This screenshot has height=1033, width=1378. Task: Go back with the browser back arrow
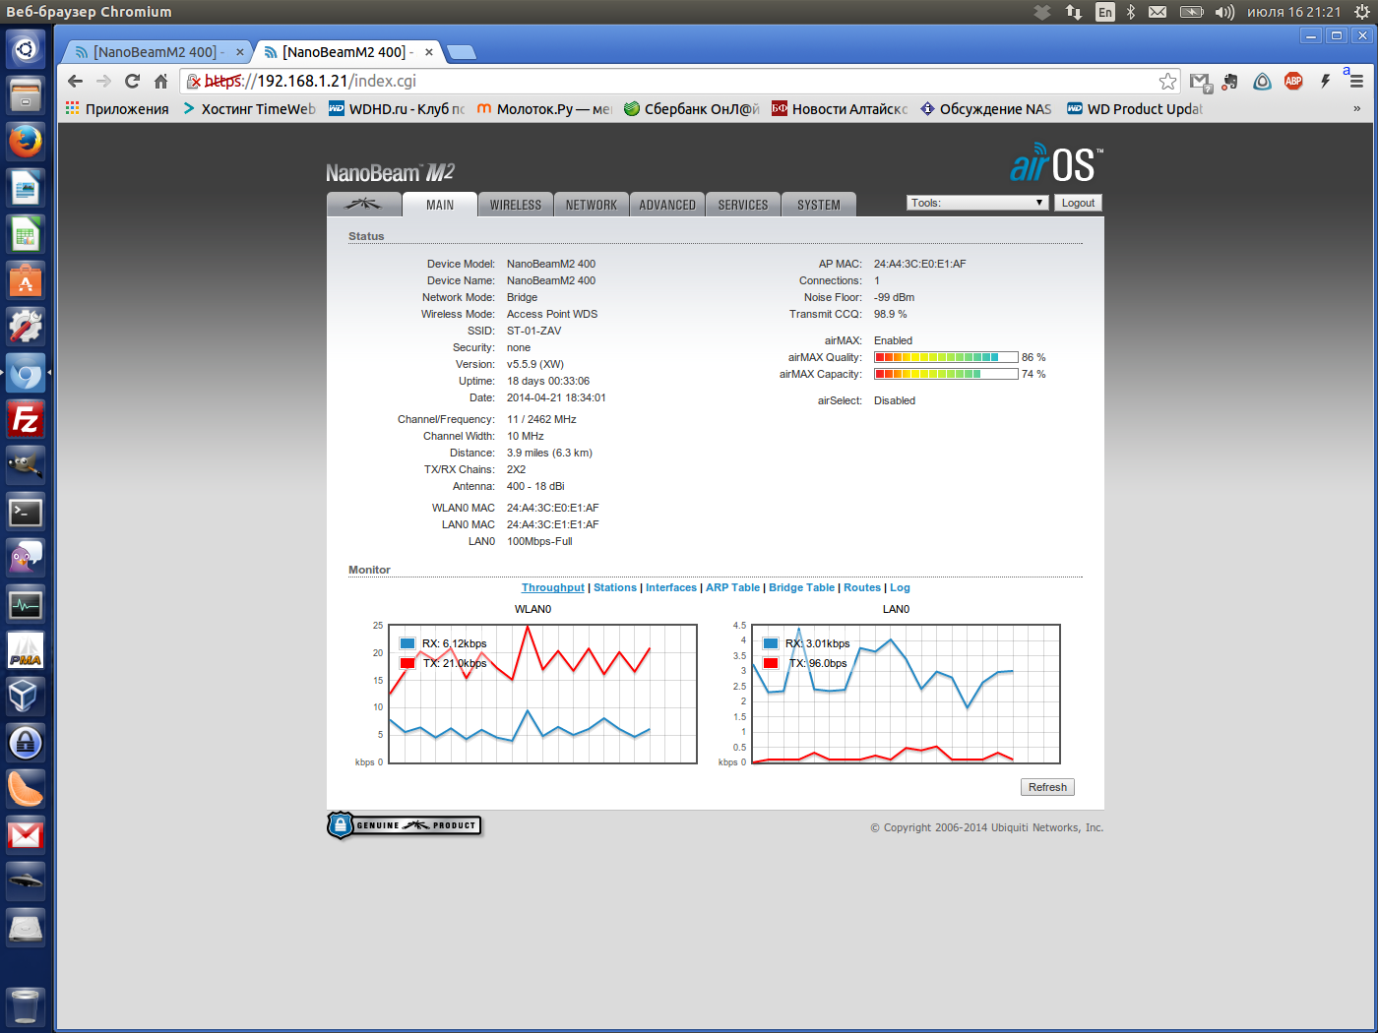[76, 81]
